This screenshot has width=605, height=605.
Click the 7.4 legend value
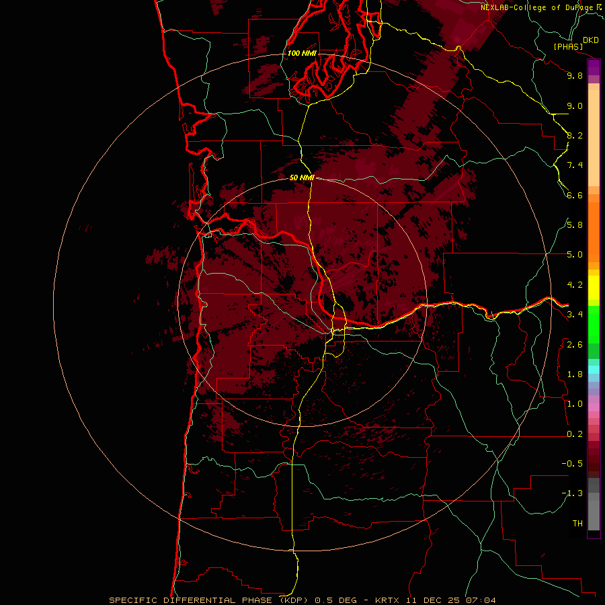point(575,165)
